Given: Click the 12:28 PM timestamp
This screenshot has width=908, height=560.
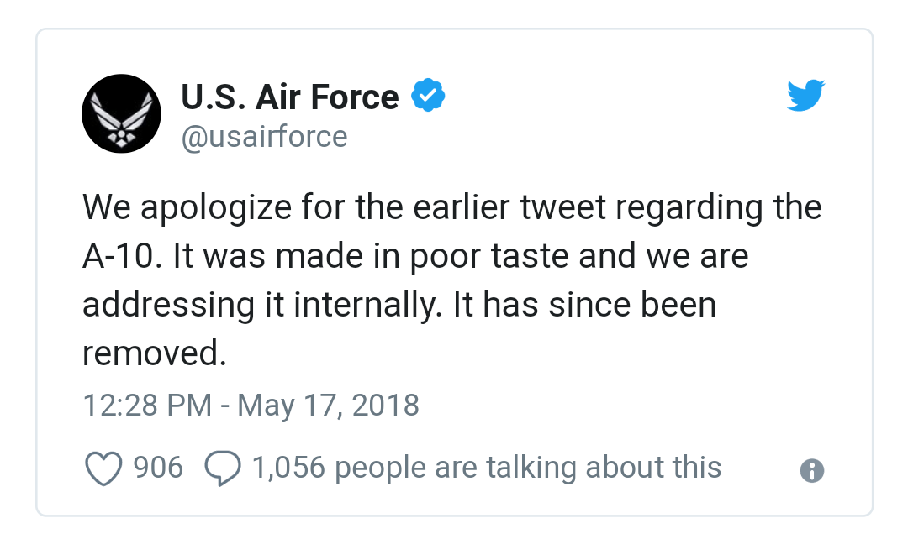Looking at the screenshot, I should [147, 406].
